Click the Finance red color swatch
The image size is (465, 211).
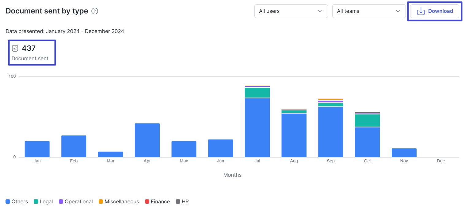147,202
